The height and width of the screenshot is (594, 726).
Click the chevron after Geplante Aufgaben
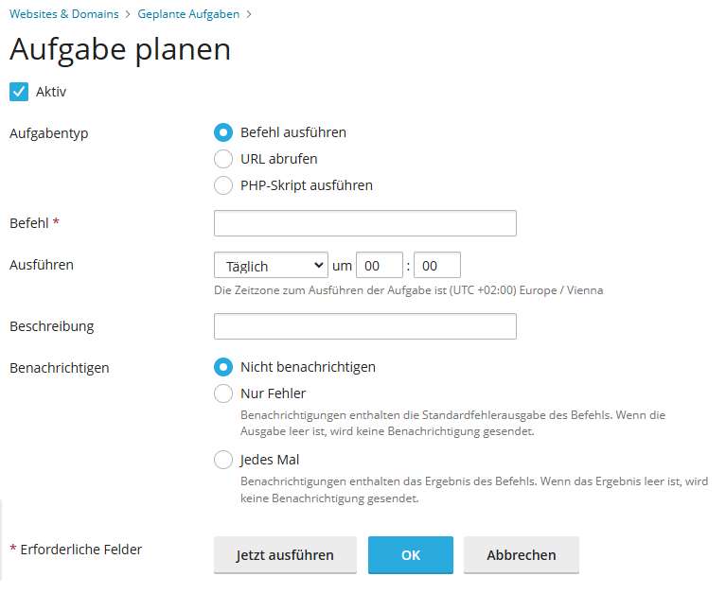pos(249,15)
